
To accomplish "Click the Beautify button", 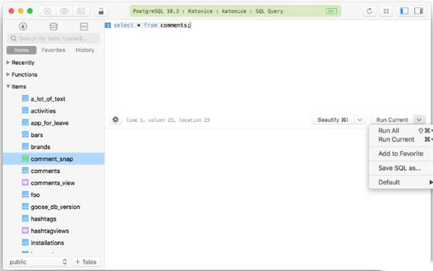I will [x=333, y=120].
